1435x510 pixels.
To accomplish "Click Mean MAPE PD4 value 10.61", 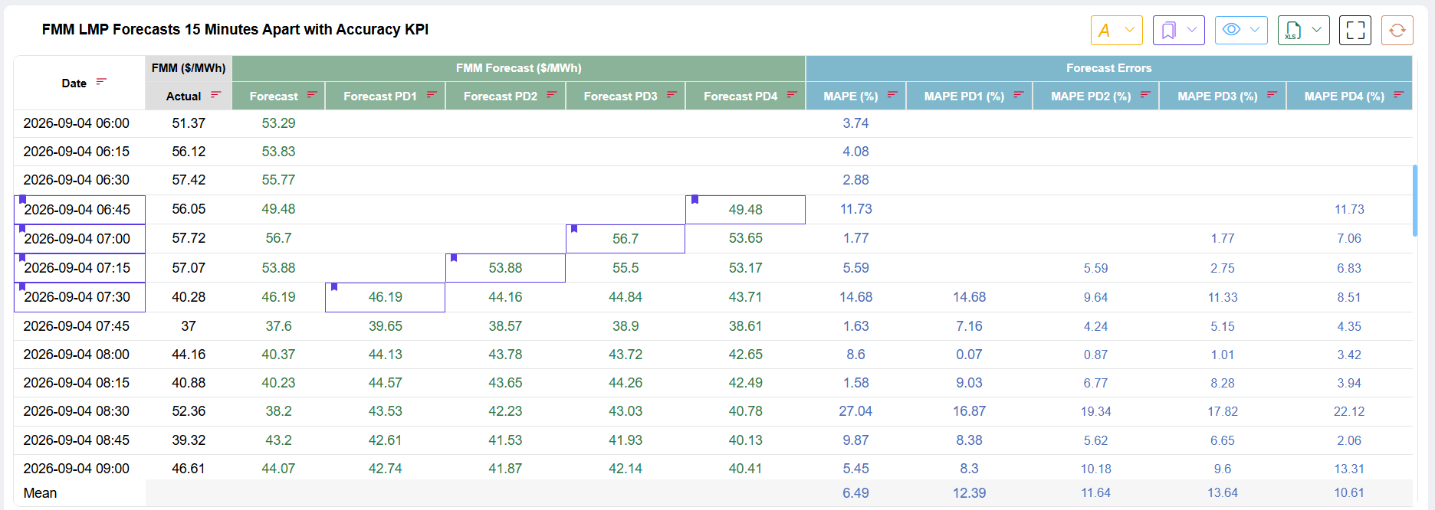I will tap(1349, 493).
